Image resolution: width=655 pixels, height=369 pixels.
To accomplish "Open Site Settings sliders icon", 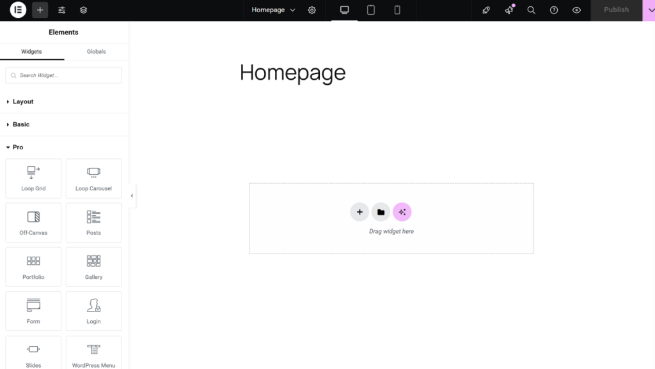I will point(62,10).
